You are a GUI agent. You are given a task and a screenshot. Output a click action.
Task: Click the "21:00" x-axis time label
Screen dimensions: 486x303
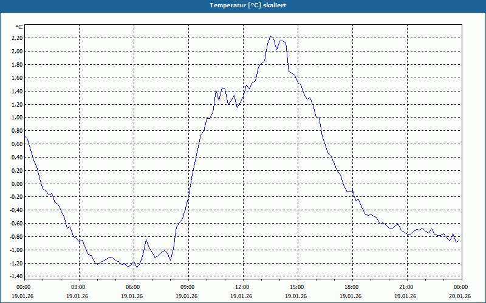407,287
